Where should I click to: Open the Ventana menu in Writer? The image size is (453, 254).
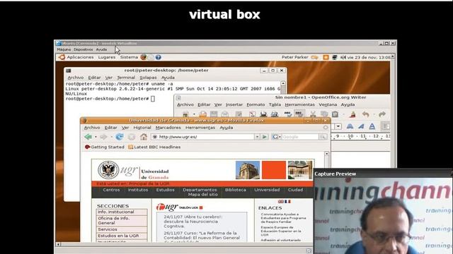[x=328, y=104]
